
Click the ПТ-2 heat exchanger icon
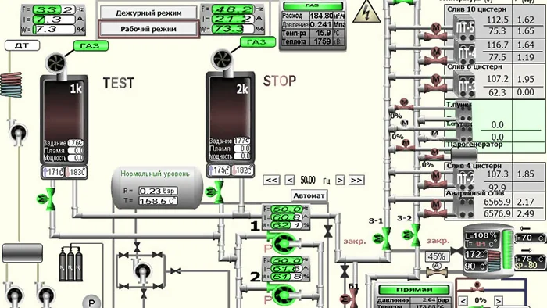click(x=465, y=179)
